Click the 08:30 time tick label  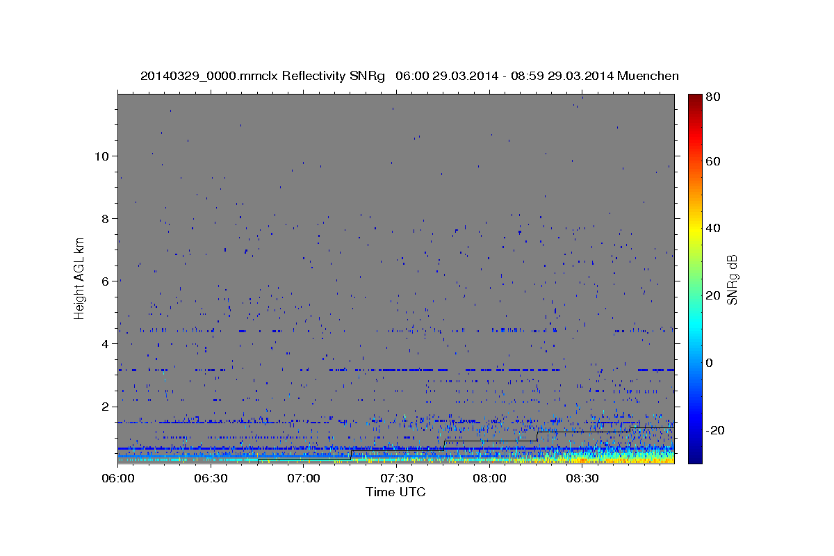click(x=582, y=479)
